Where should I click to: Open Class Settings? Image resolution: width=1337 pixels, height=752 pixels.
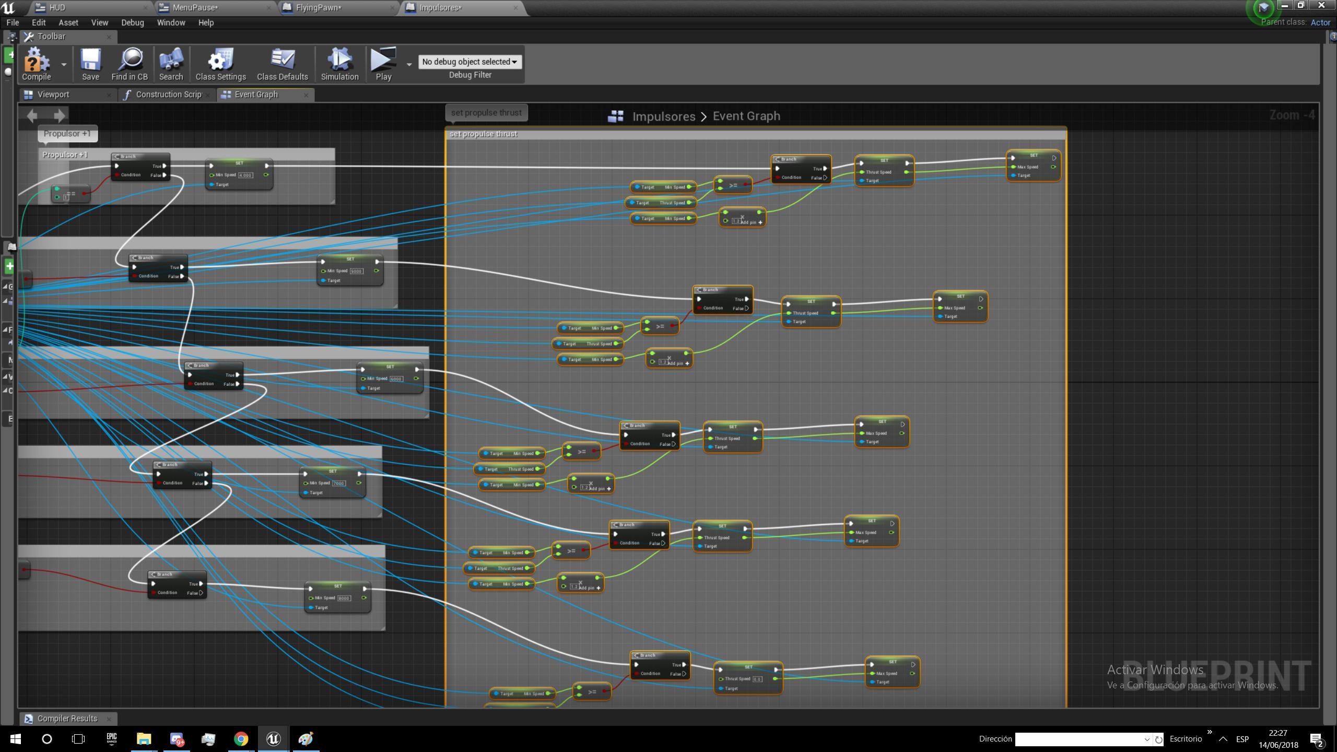tap(220, 61)
